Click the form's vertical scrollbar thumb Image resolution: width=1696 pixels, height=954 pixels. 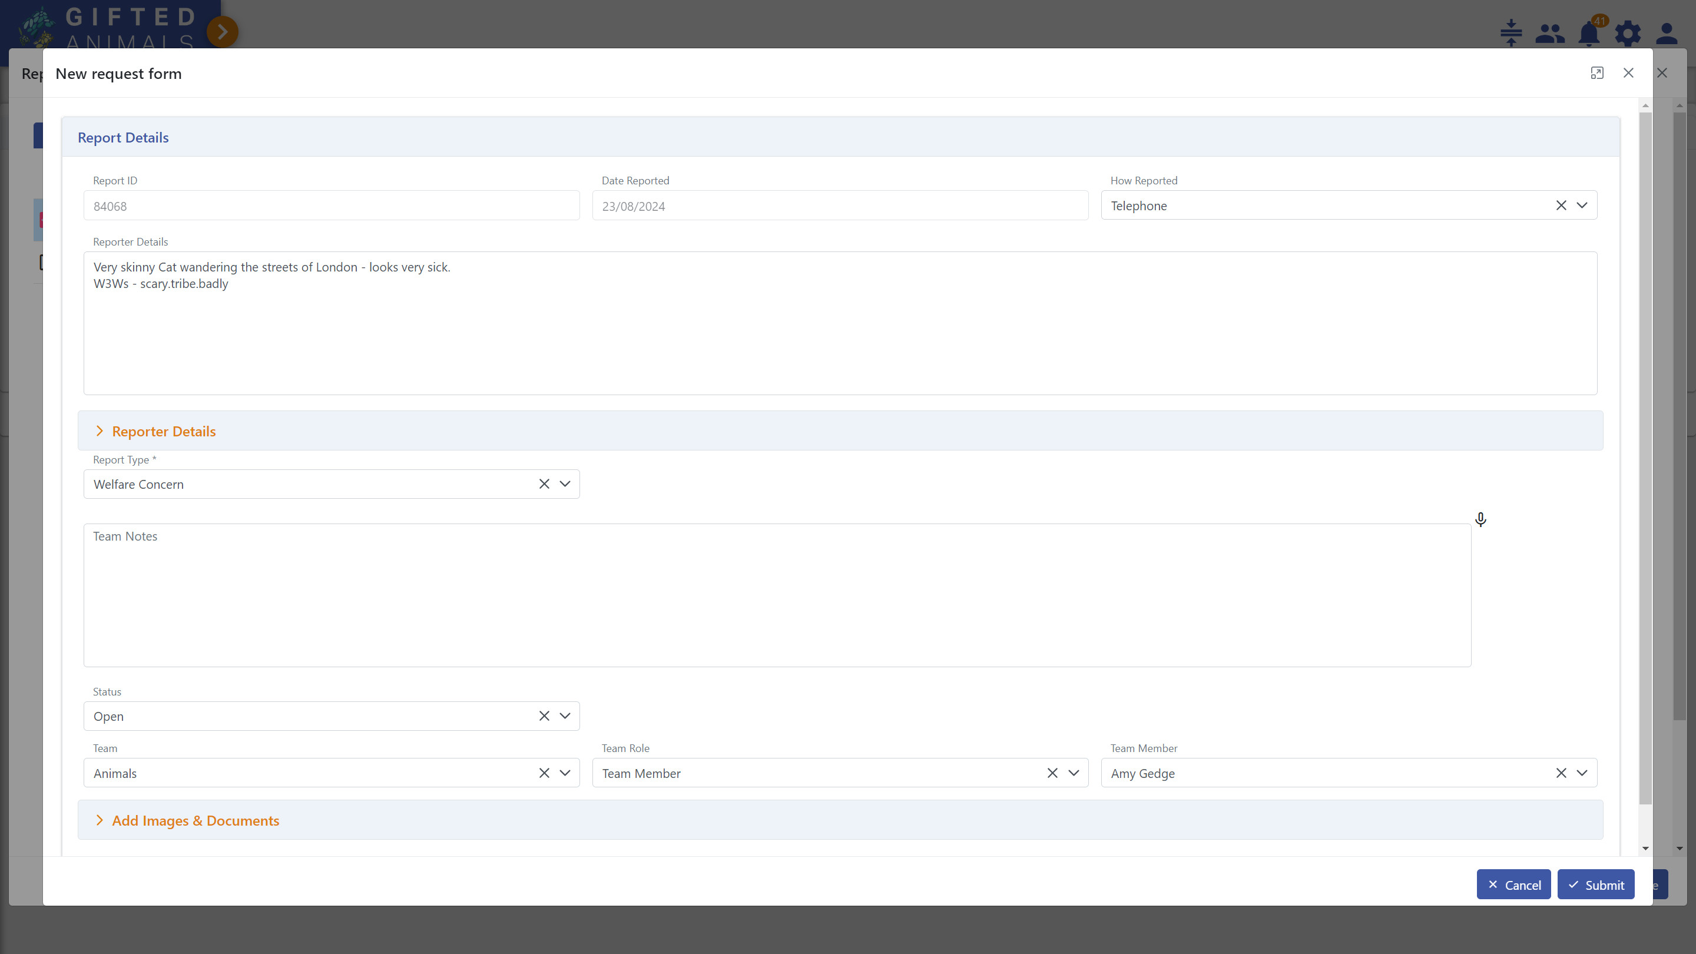(1645, 458)
